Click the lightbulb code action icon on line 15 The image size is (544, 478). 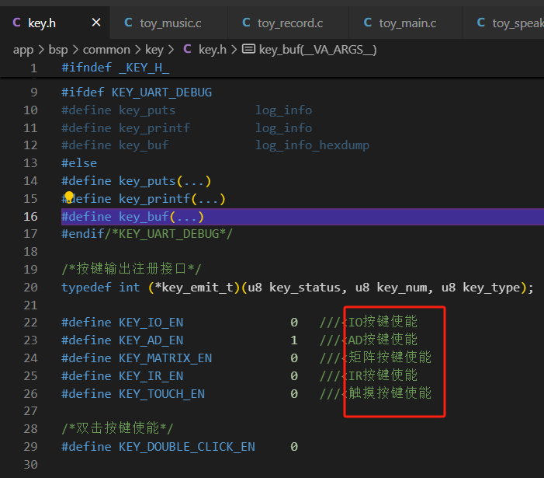(69, 197)
